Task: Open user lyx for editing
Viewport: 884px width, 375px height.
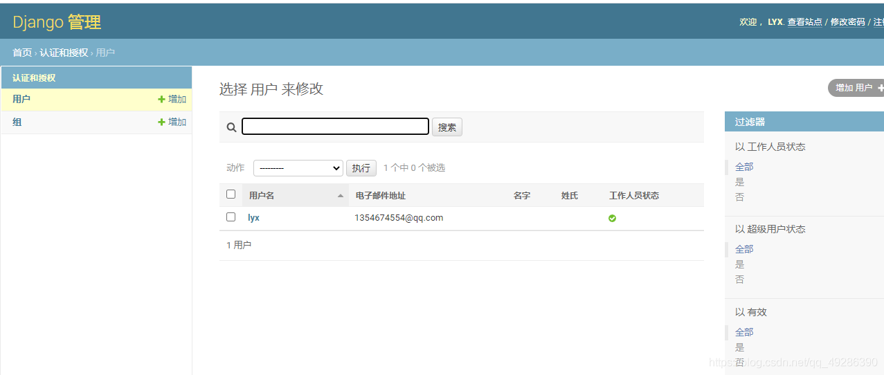Action: (253, 217)
